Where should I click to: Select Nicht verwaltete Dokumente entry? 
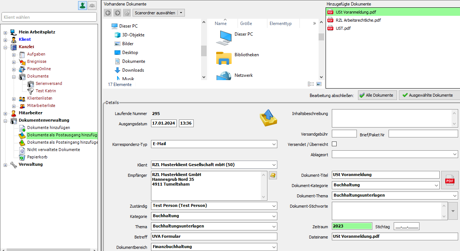coord(53,150)
